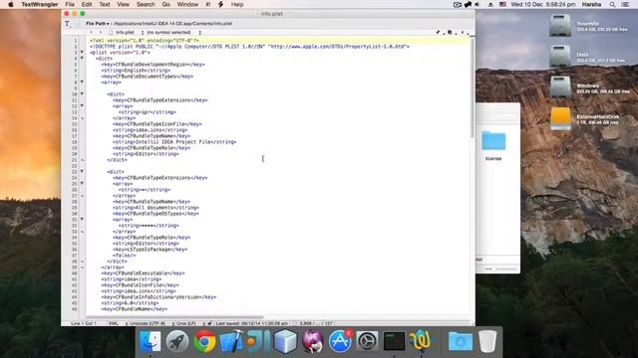Open System Preferences gear in Dock
Image resolution: width=638 pixels, height=358 pixels.
[367, 341]
